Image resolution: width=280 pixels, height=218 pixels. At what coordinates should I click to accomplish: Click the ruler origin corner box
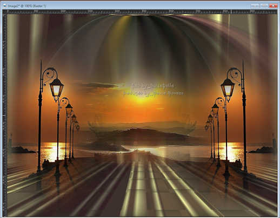(5, 12)
